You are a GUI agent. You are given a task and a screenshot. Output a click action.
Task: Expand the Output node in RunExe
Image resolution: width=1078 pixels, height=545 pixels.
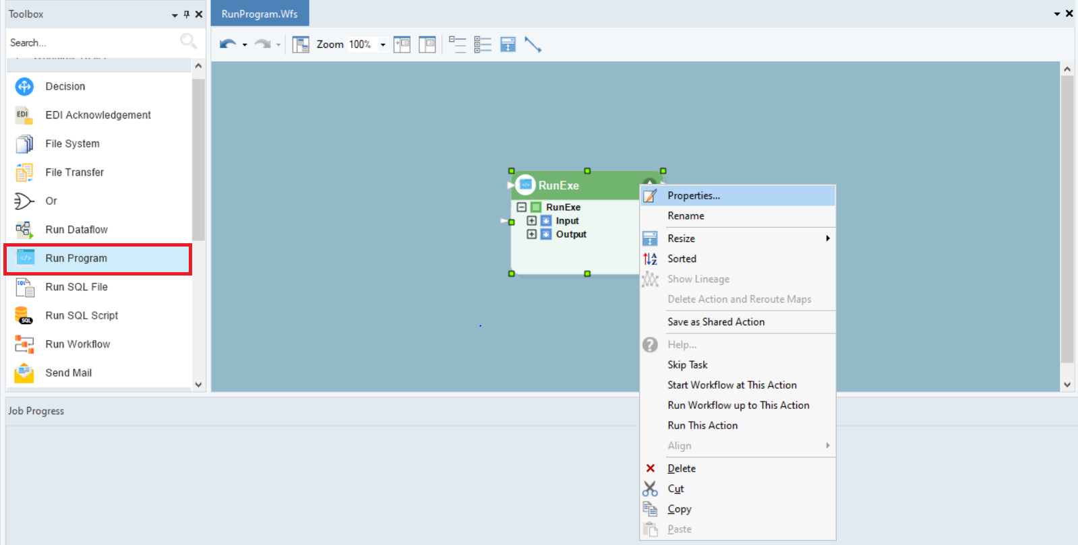click(531, 234)
